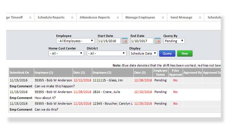The height and width of the screenshot is (130, 227).
Task: Change the Display Schedule Date dropdown
Action: 143,53
